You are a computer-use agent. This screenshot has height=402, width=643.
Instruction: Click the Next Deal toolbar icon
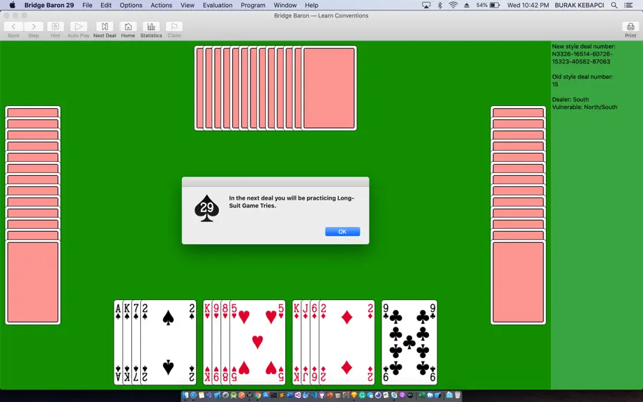(x=105, y=27)
